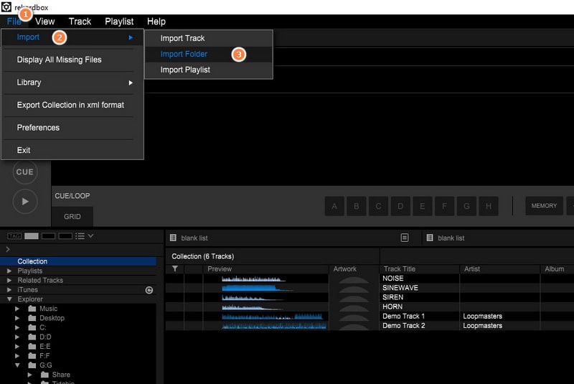Trigger hot cue G pad
This screenshot has height=384, width=574.
[x=466, y=206]
